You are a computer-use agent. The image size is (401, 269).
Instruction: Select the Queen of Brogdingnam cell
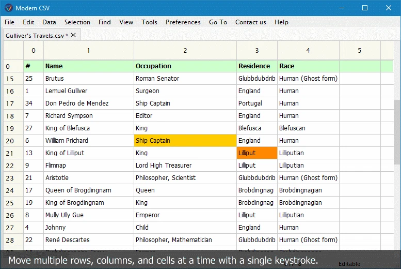click(88, 190)
